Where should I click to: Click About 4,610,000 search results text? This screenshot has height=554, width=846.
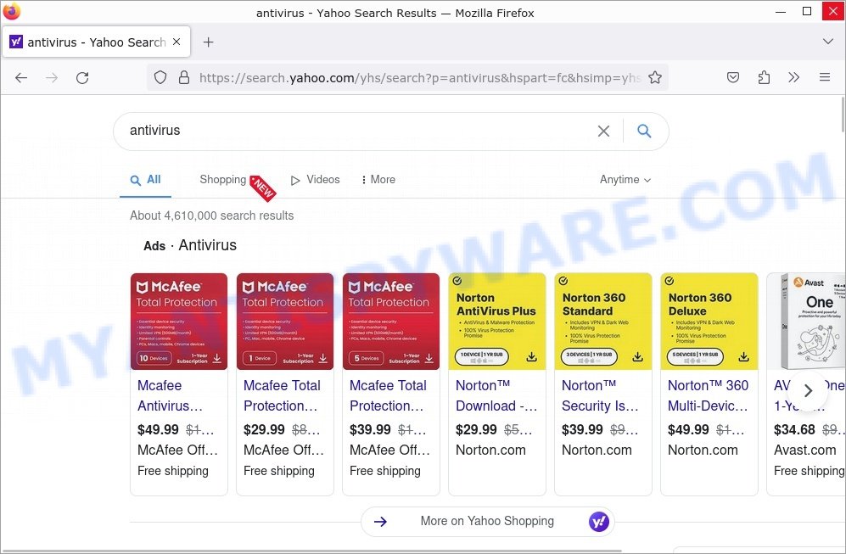(x=211, y=215)
